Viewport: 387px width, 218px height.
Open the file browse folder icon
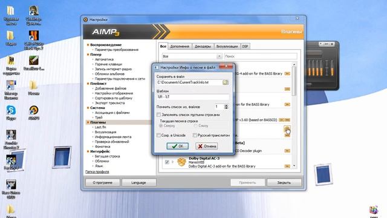coord(226,82)
